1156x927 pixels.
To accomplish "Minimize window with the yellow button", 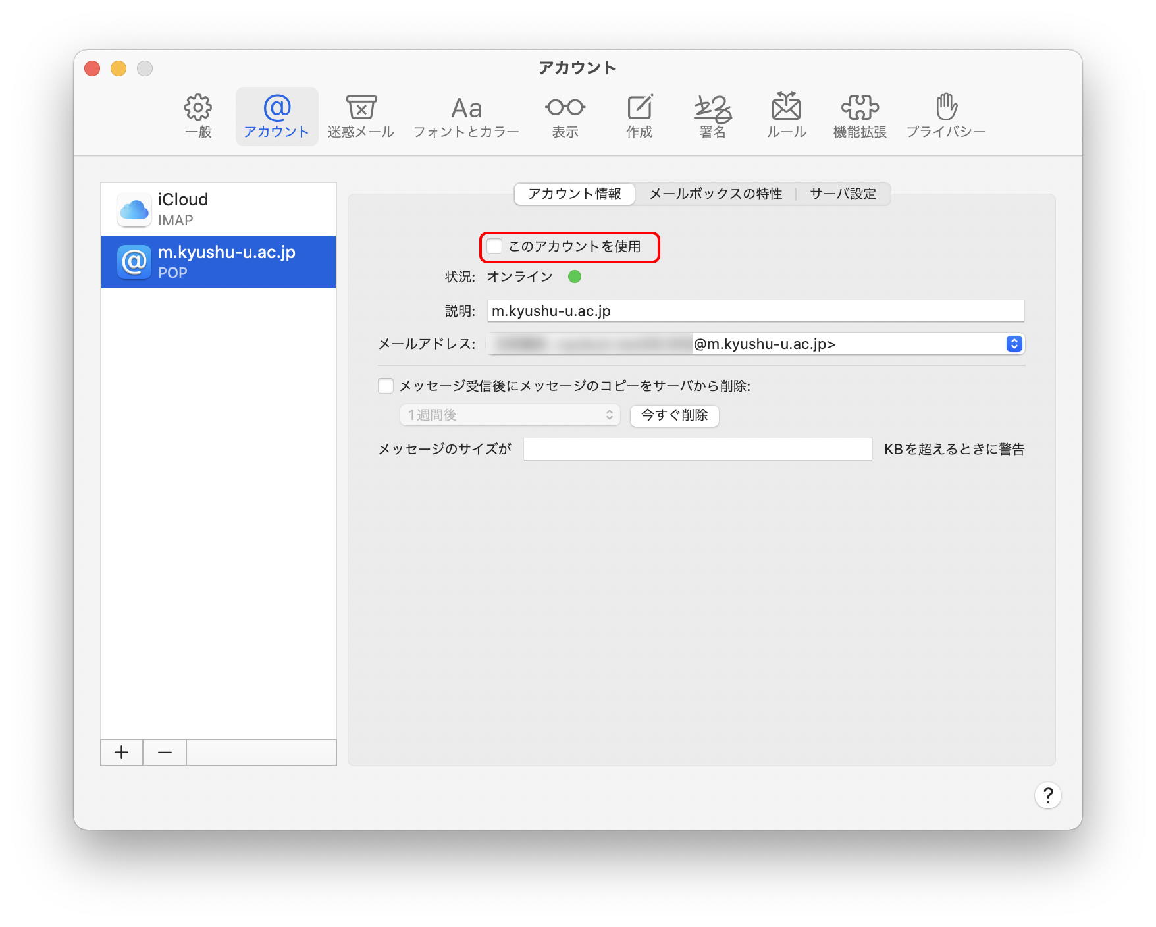I will pos(118,68).
